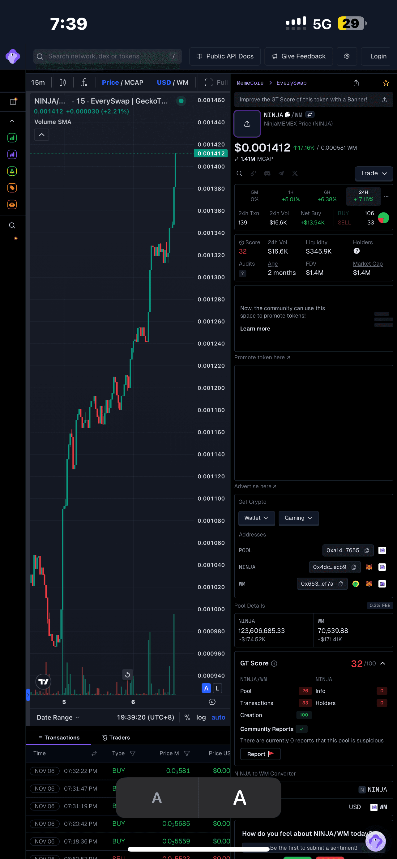Toggle auto scale on chart
Image resolution: width=397 pixels, height=859 pixels.
tap(218, 717)
